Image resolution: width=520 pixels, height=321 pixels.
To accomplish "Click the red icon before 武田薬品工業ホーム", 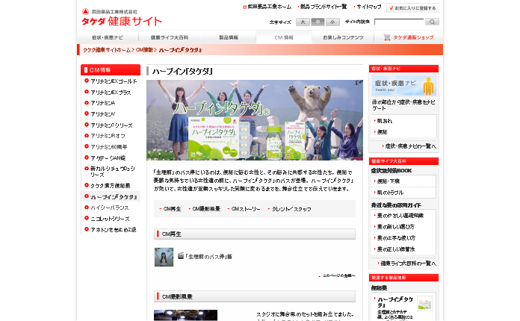I will click(245, 7).
